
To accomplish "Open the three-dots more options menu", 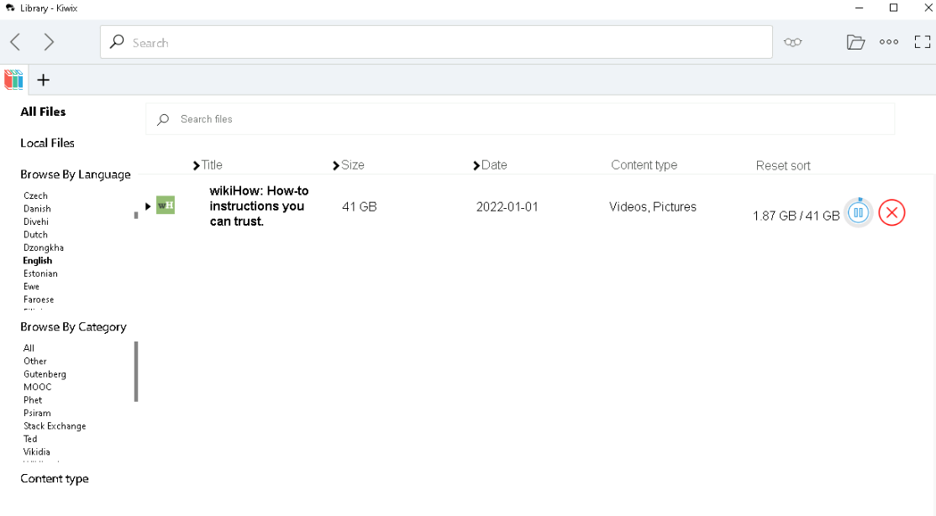I will click(889, 42).
